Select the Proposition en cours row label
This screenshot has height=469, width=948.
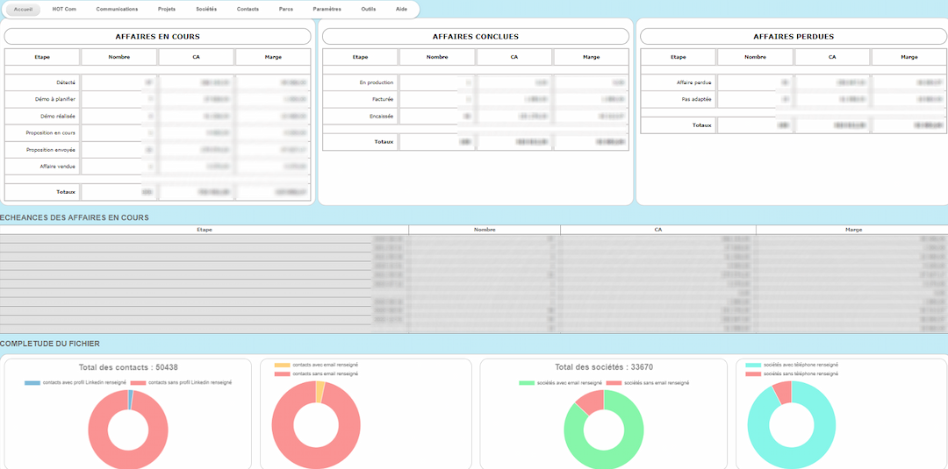point(51,132)
